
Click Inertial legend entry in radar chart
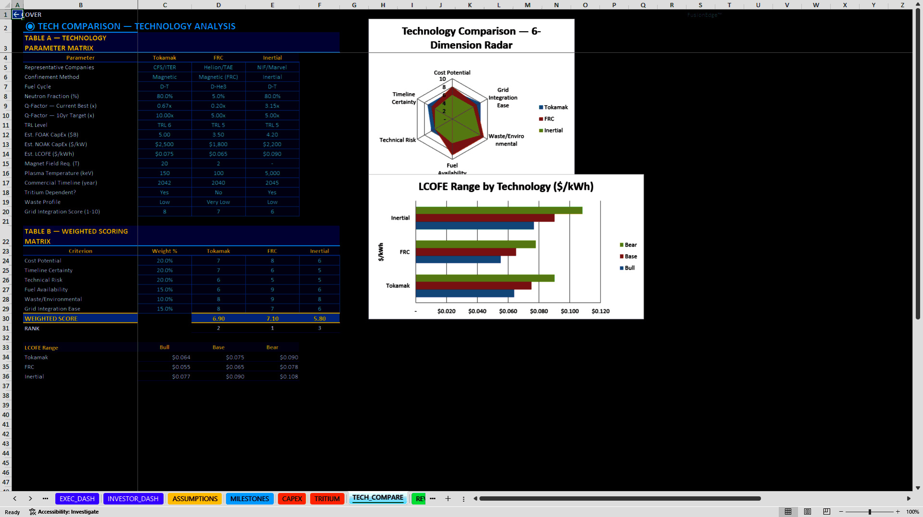551,130
